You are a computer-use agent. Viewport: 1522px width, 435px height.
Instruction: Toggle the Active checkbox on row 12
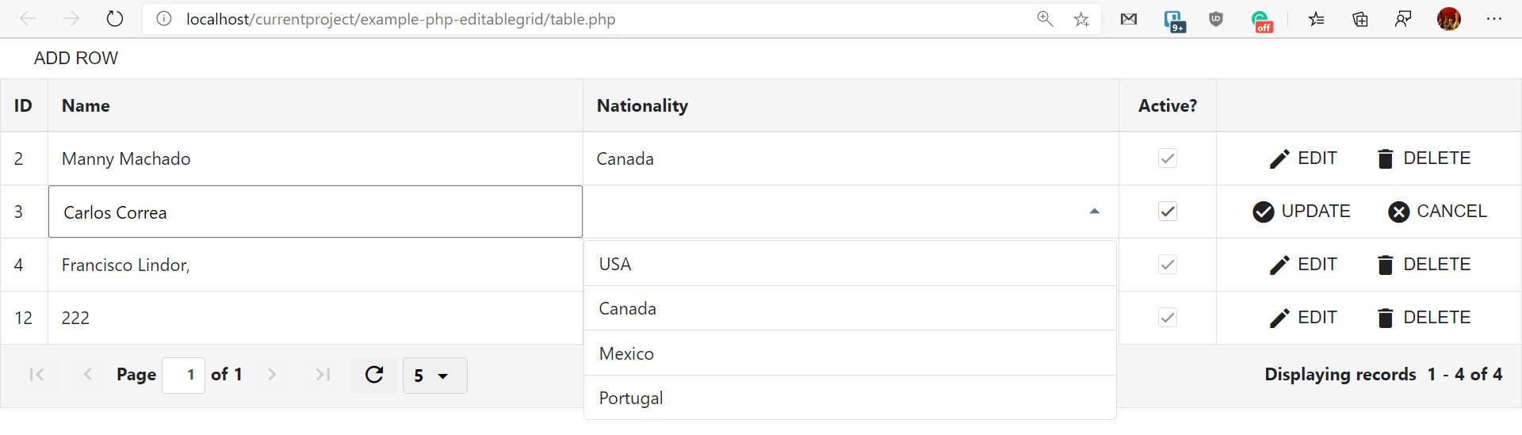pos(1167,318)
